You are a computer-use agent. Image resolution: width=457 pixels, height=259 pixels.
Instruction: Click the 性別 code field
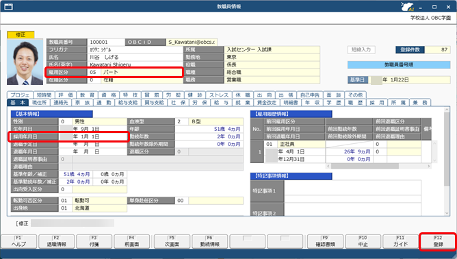65,121
